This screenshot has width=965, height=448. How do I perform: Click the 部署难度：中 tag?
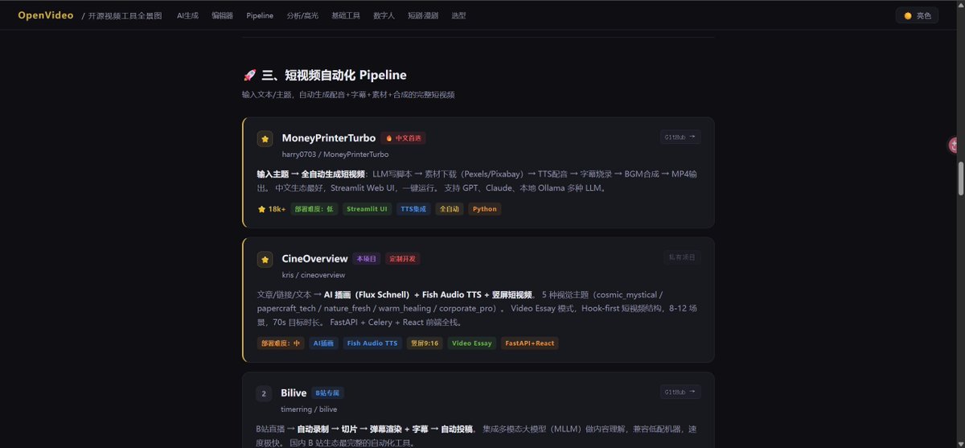(x=281, y=343)
